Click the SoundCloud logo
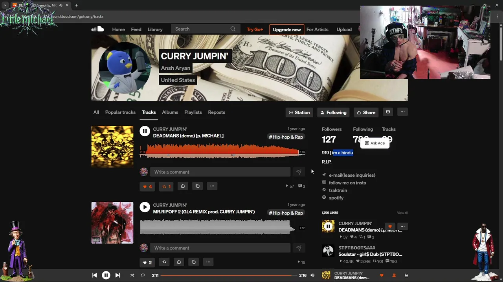This screenshot has width=503, height=282. tap(97, 29)
